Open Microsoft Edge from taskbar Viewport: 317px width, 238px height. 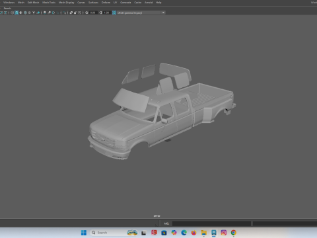184,233
